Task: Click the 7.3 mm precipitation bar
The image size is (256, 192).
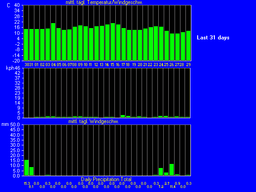Action: tap(161, 172)
